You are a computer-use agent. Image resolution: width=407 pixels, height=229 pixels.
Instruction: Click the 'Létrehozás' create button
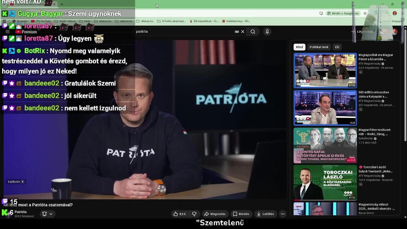[x=362, y=32]
